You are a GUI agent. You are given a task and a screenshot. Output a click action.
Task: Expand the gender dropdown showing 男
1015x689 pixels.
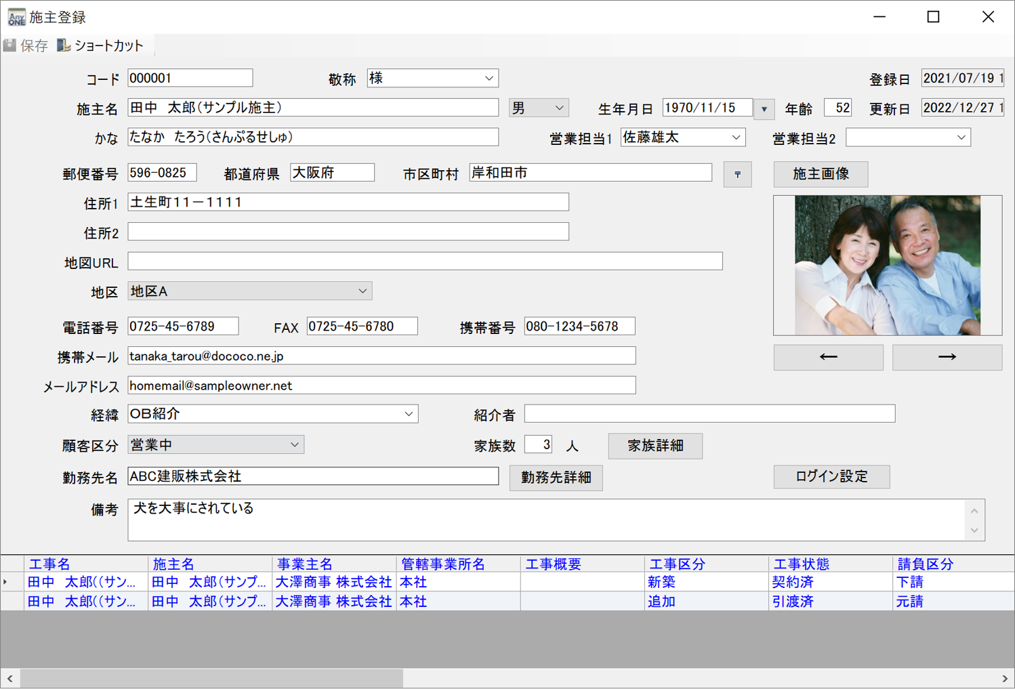[x=559, y=108]
